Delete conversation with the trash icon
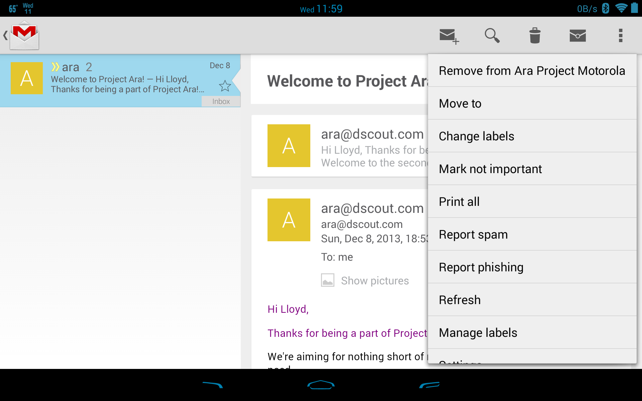 535,35
